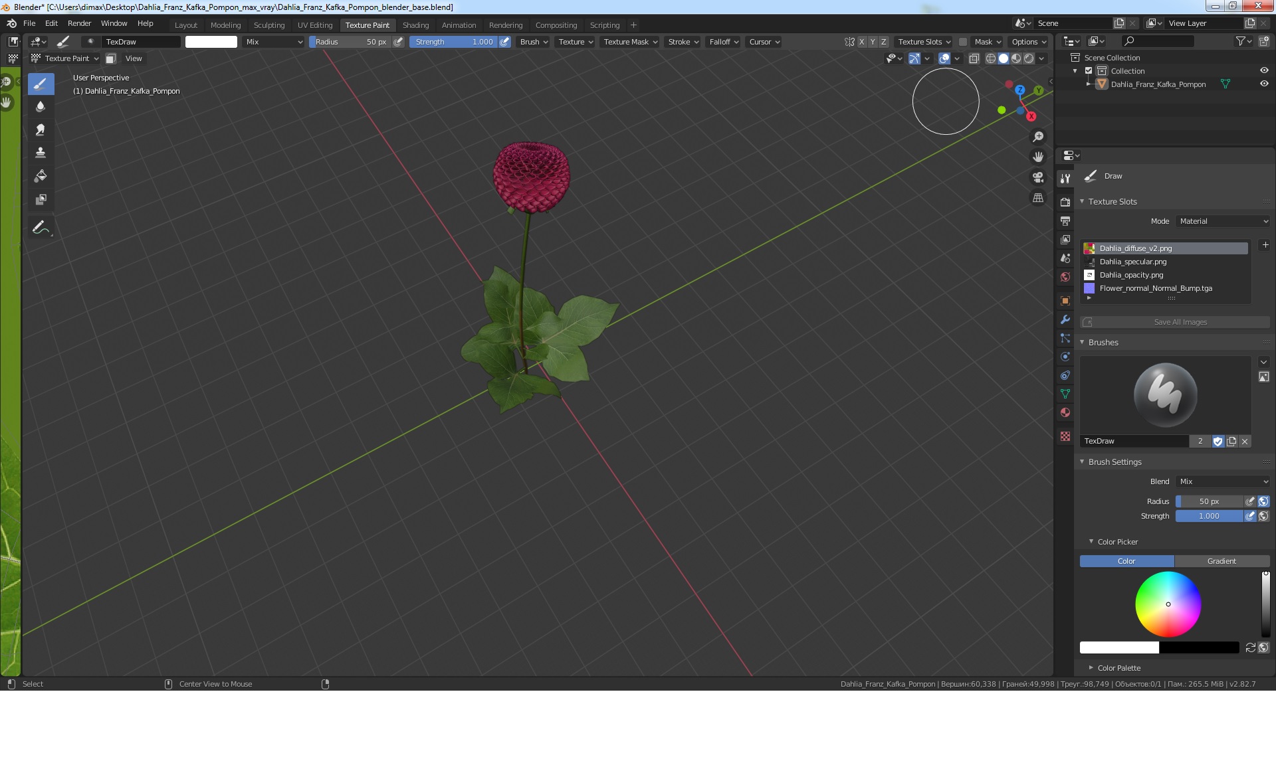
Task: Open the Particles properties tab
Action: click(1065, 338)
